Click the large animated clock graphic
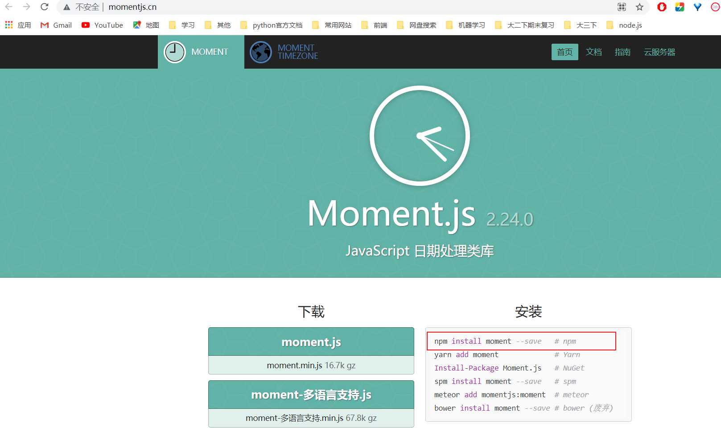 [420, 136]
